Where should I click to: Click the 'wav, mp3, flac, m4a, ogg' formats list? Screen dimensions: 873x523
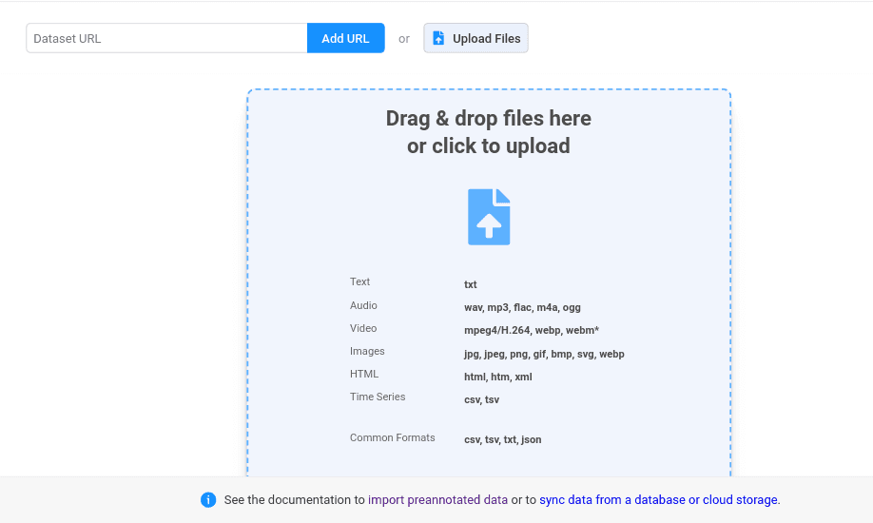point(522,307)
